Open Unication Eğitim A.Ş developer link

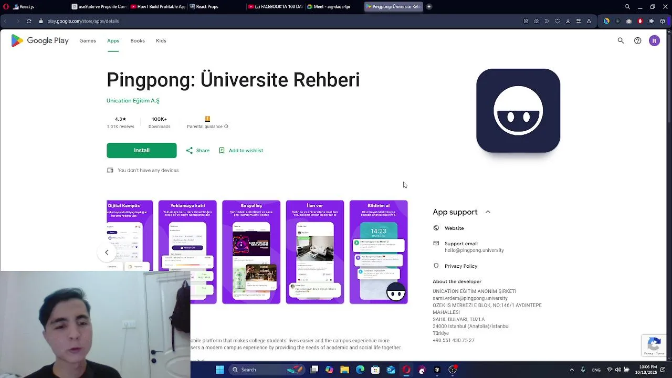[x=133, y=101]
